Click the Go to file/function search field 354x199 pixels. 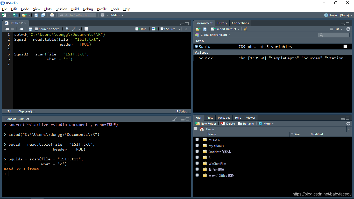click(x=77, y=15)
